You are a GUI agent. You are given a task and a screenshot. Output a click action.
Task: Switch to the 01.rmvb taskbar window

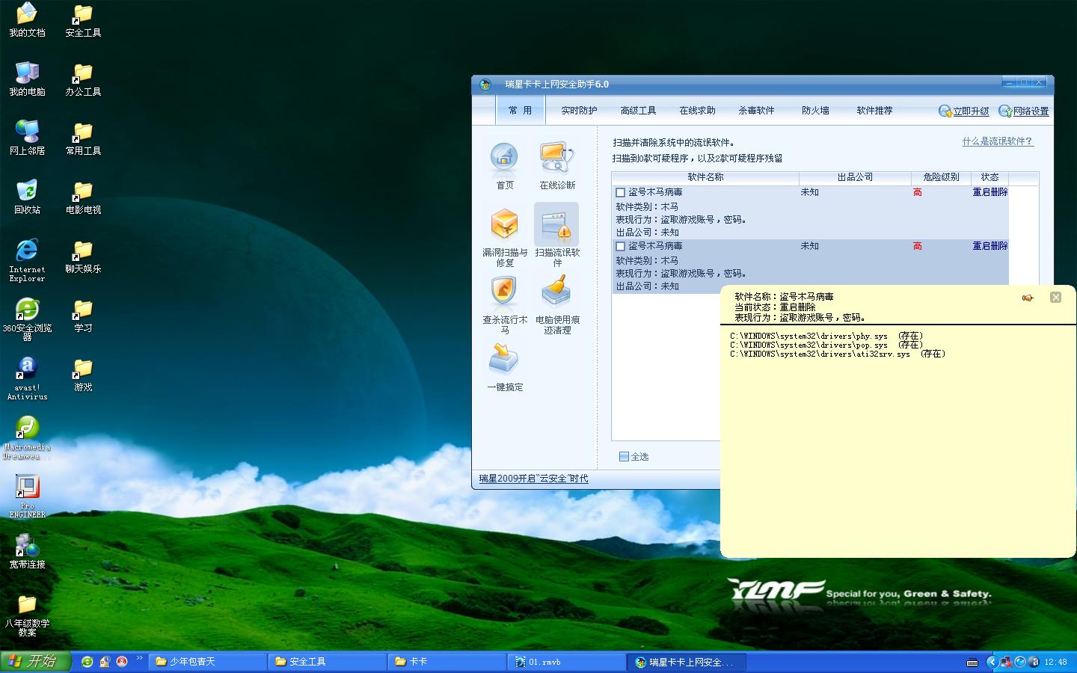pos(568,662)
